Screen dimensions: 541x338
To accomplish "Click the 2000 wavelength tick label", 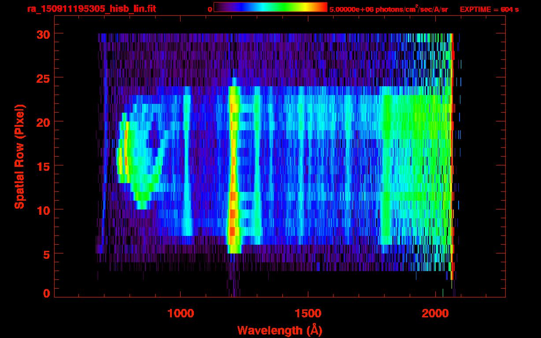I will pyautogui.click(x=435, y=314).
